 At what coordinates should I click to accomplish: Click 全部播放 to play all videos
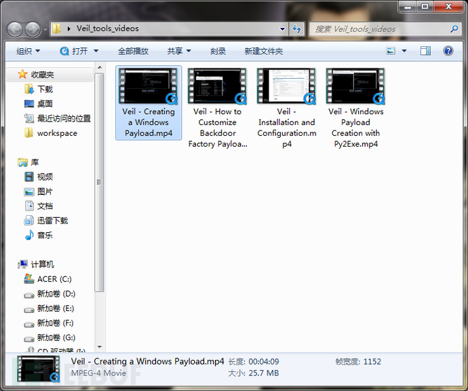point(133,51)
